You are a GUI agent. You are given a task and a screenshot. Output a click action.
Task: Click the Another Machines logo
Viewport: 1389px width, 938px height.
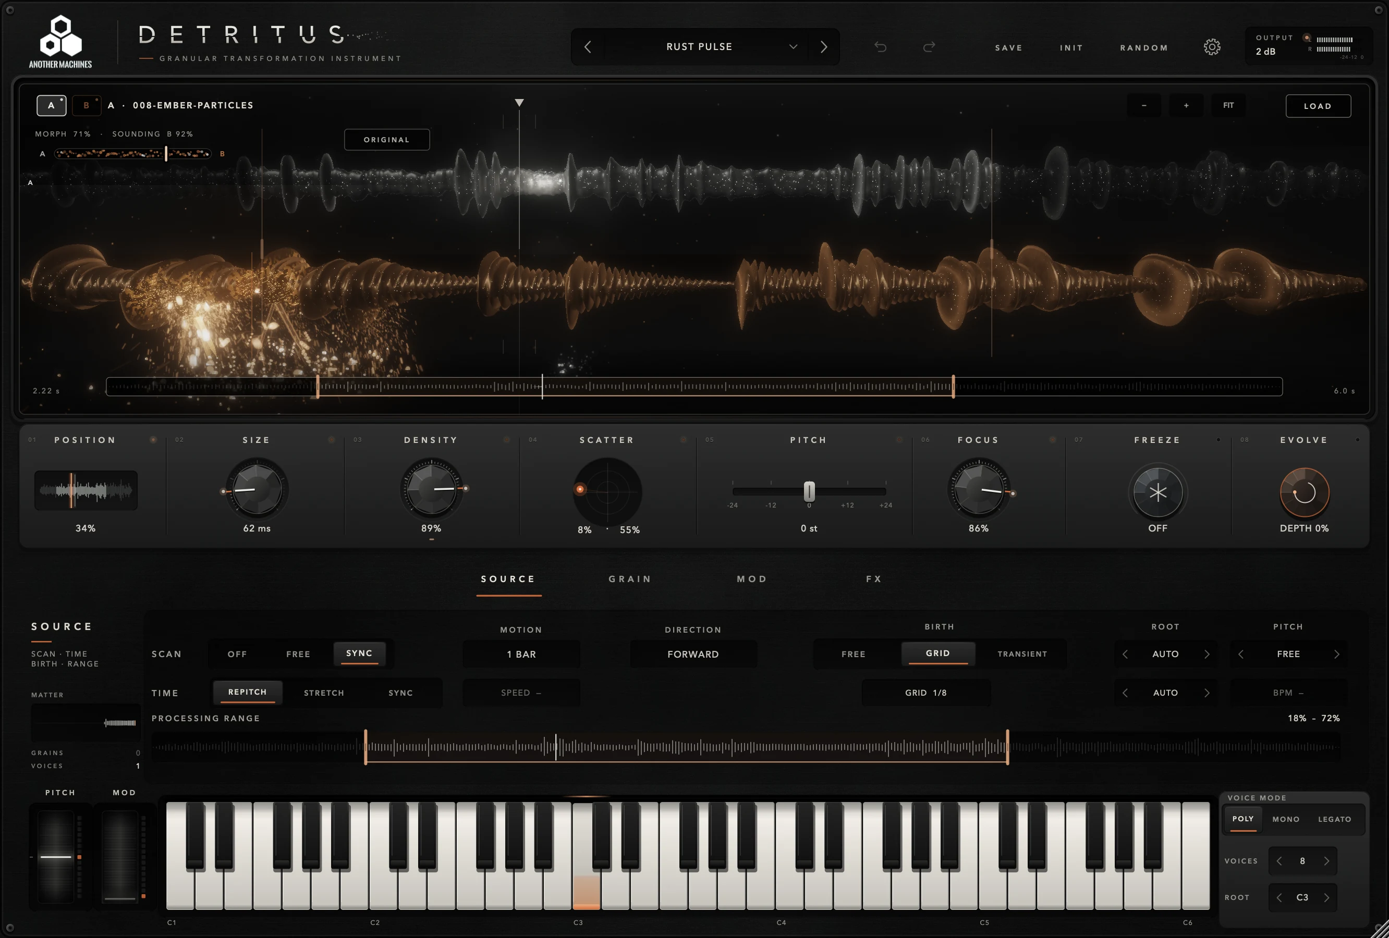click(x=60, y=42)
